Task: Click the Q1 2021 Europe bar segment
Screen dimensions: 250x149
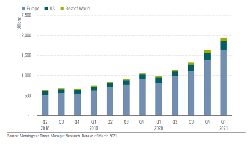Action: [223, 83]
